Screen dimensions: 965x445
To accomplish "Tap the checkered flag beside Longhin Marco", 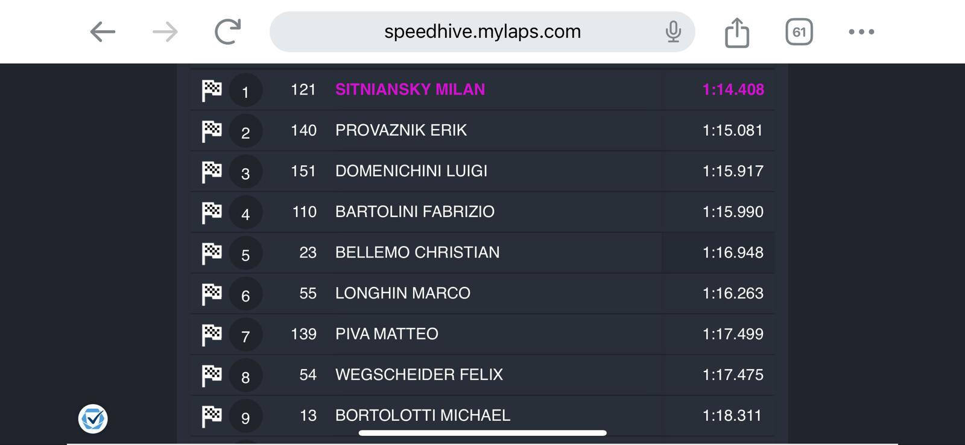I will click(x=212, y=294).
